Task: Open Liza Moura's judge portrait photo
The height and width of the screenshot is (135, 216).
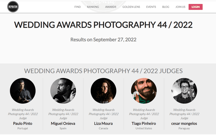Action: coord(104,91)
